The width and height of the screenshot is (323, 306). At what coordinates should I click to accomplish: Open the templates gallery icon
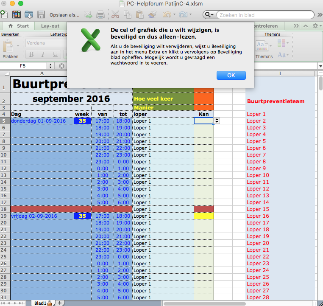tap(16, 14)
